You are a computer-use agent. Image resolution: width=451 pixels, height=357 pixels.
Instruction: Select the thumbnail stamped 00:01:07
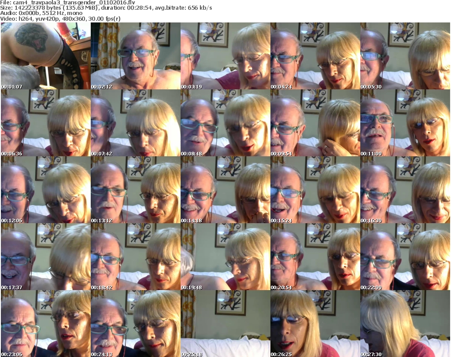coord(46,56)
